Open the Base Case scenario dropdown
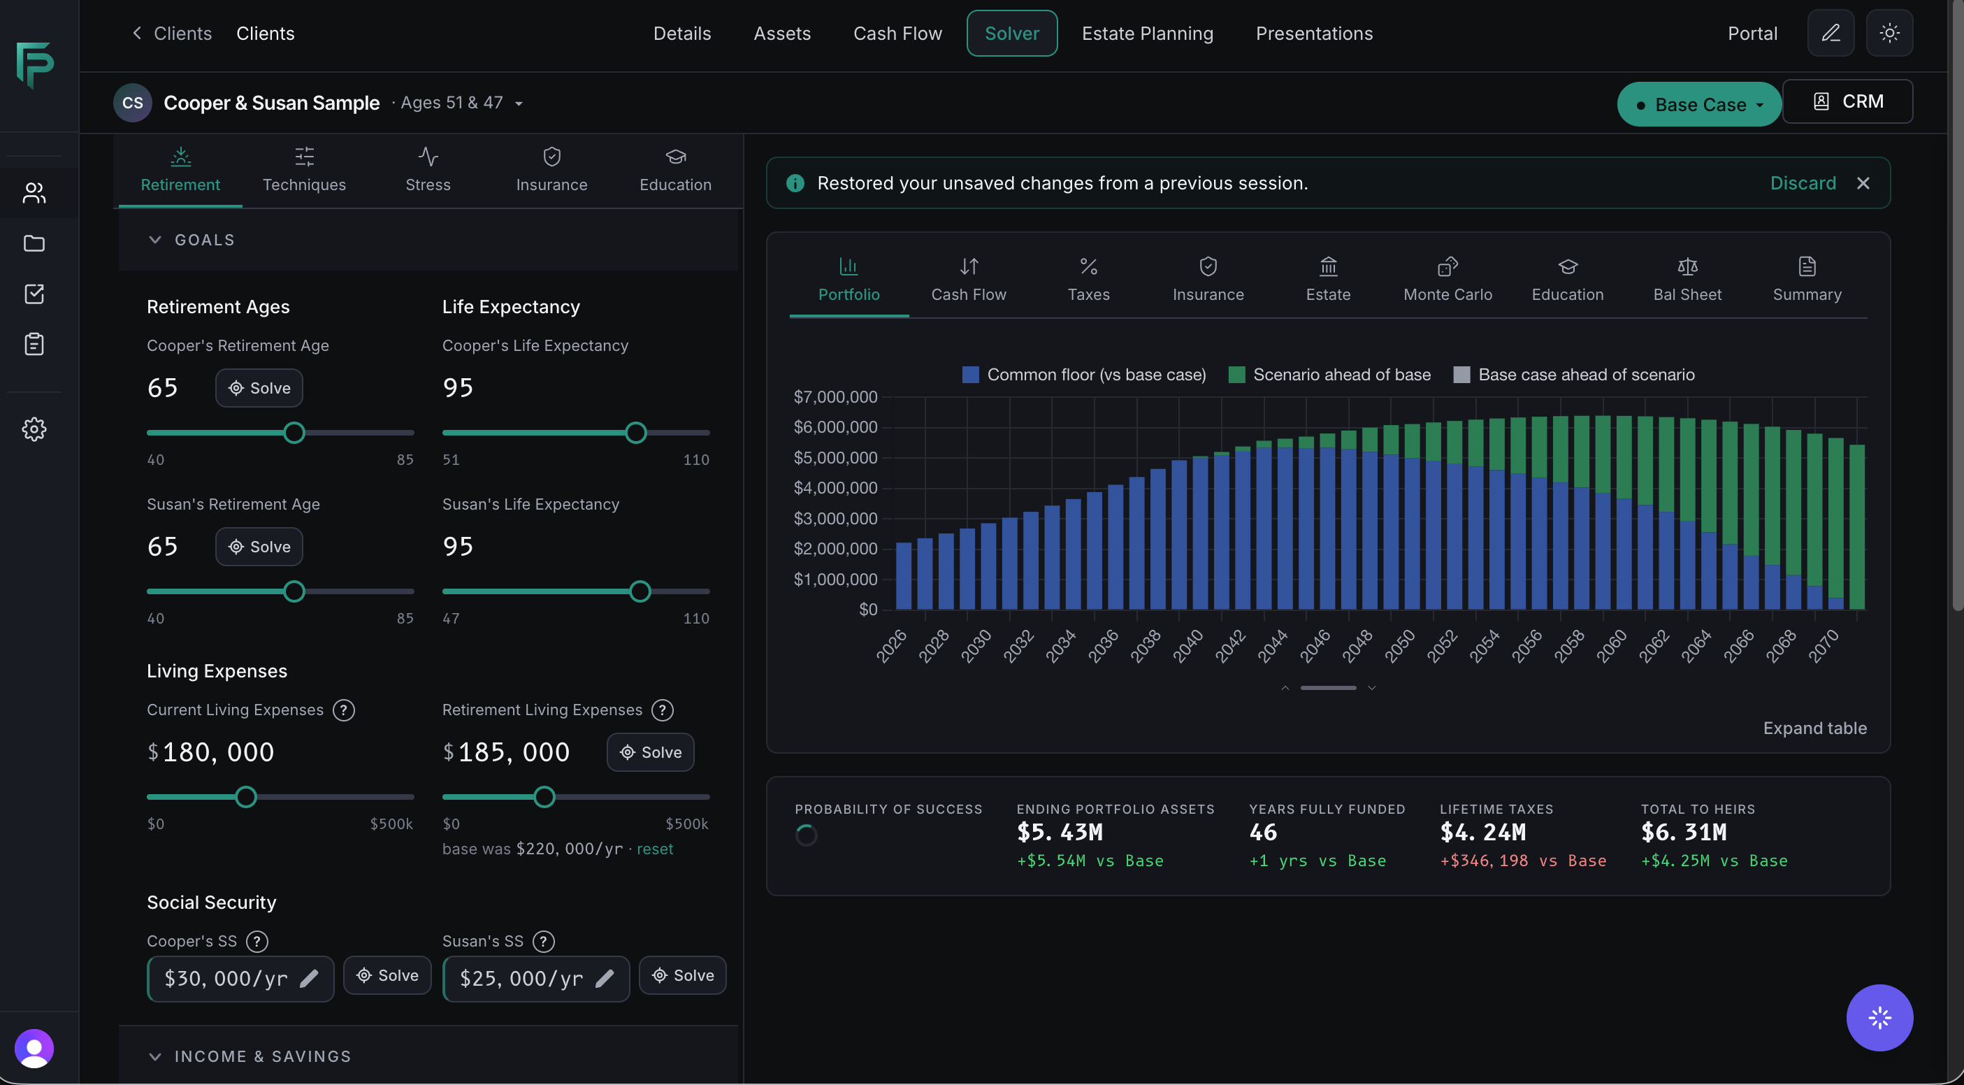 point(1698,103)
